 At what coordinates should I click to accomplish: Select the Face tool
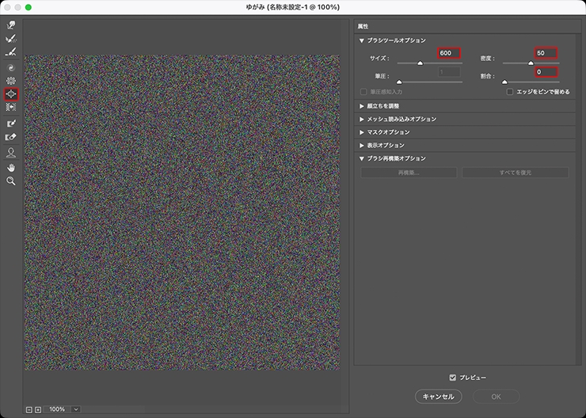(x=11, y=152)
